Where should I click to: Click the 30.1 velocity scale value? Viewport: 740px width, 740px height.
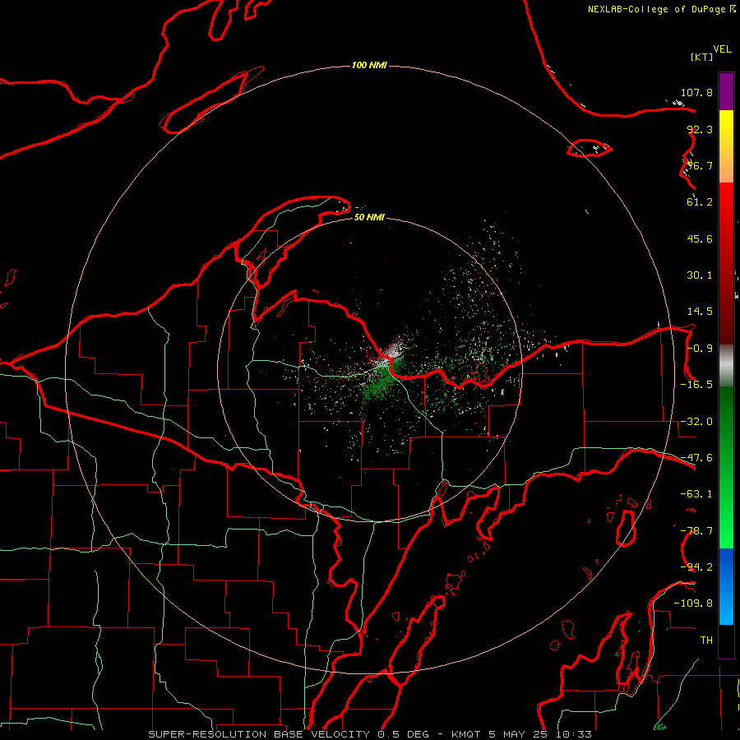700,275
